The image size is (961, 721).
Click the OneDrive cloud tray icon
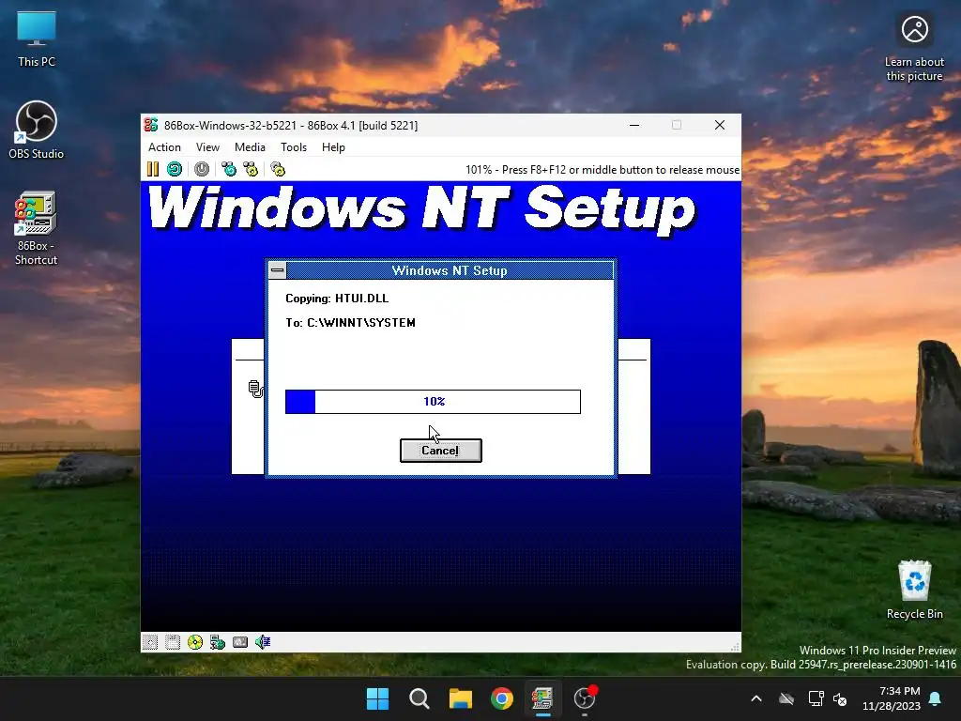tap(786, 698)
